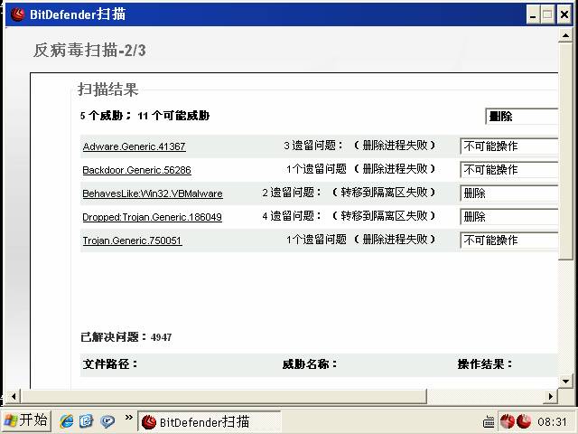The image size is (578, 434).
Task: Minimize the BitDefender扫描 window
Action: point(533,15)
